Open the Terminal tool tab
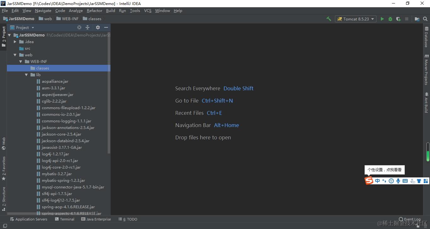Viewport: 430px width, 229px height. pos(65,219)
